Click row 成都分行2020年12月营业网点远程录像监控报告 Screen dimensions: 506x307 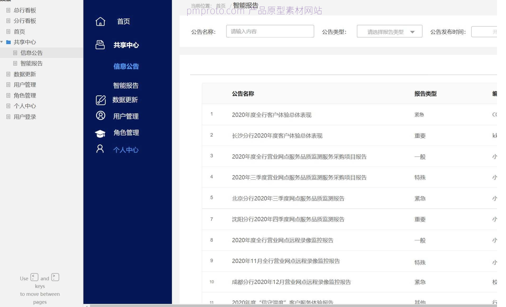tap(349, 282)
